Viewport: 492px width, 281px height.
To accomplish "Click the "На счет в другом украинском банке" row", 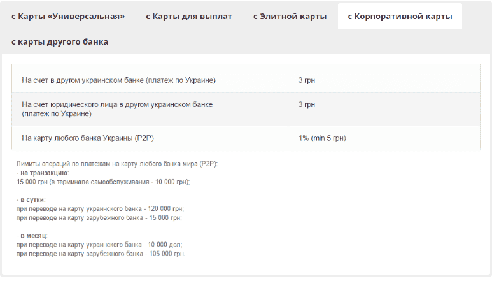I will [119, 80].
